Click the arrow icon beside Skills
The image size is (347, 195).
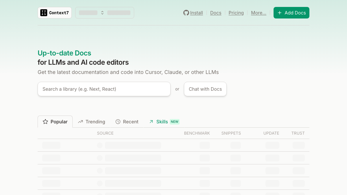(x=151, y=122)
